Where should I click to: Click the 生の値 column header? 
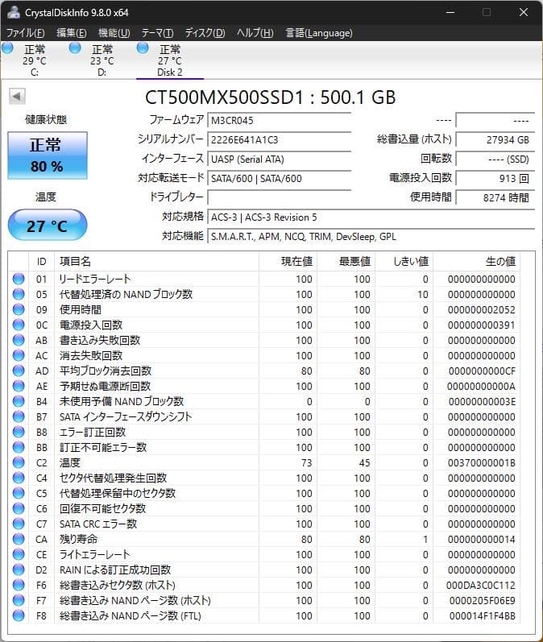click(477, 261)
